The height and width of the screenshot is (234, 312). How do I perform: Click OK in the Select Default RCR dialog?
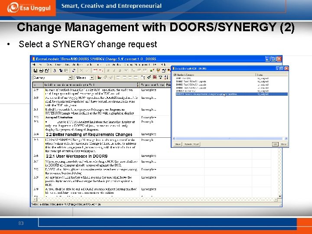(275, 144)
